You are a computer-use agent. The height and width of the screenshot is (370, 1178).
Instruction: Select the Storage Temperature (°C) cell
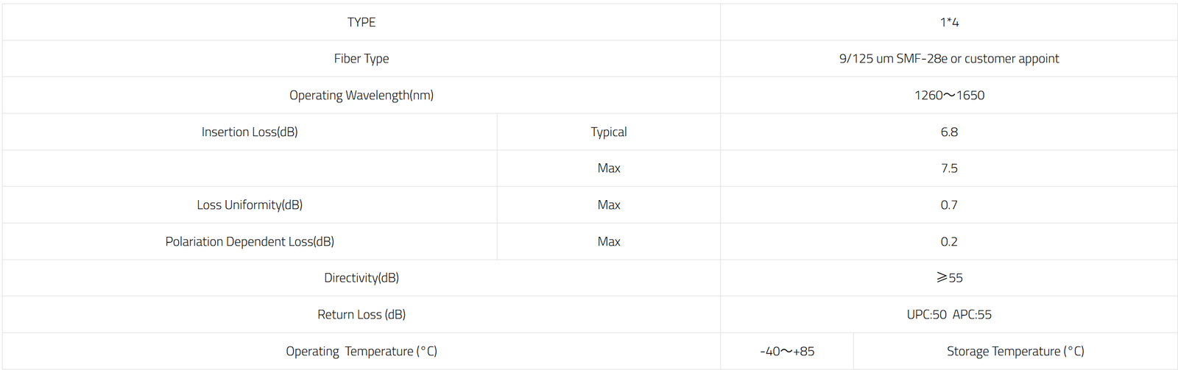1015,352
